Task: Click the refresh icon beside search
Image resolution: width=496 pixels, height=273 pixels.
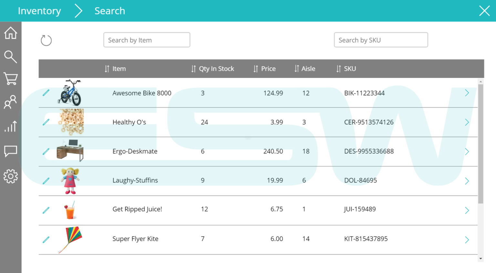Action: (x=46, y=41)
